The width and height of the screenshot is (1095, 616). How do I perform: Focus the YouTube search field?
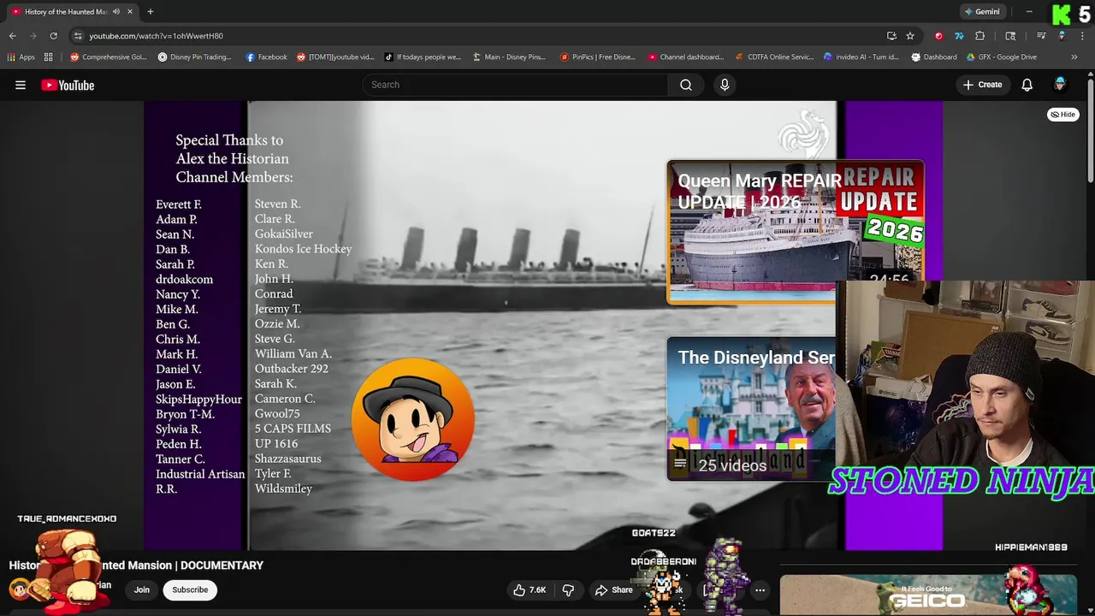[515, 85]
